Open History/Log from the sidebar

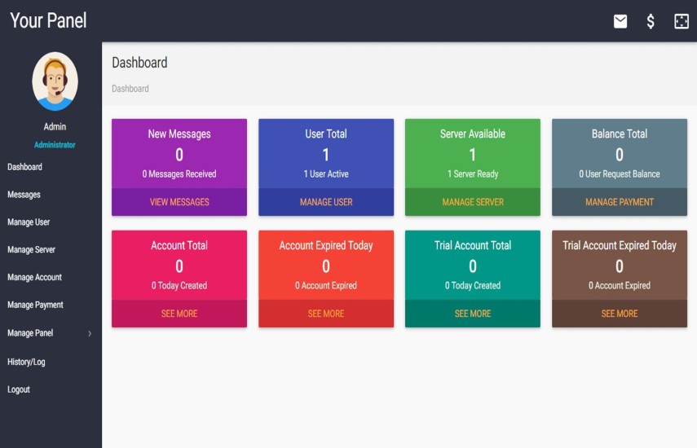click(27, 362)
